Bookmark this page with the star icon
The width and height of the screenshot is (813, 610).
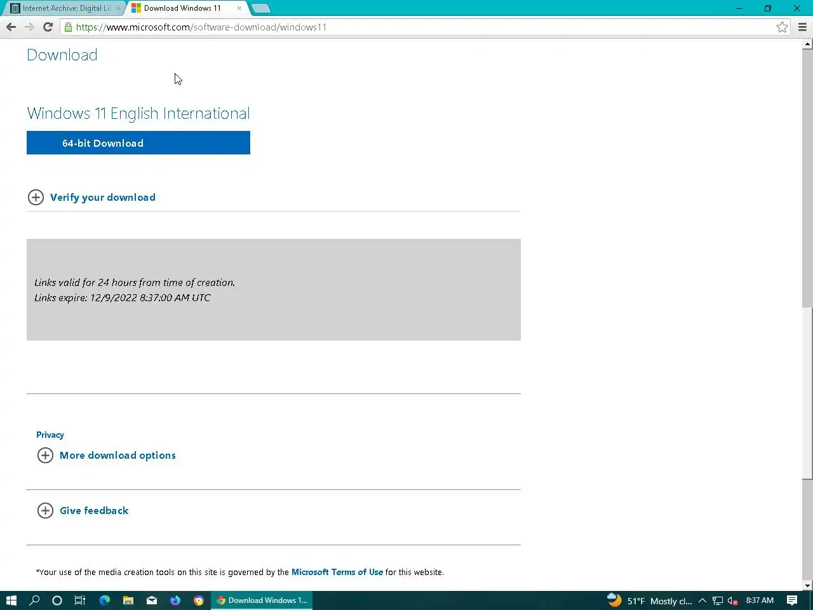782,27
